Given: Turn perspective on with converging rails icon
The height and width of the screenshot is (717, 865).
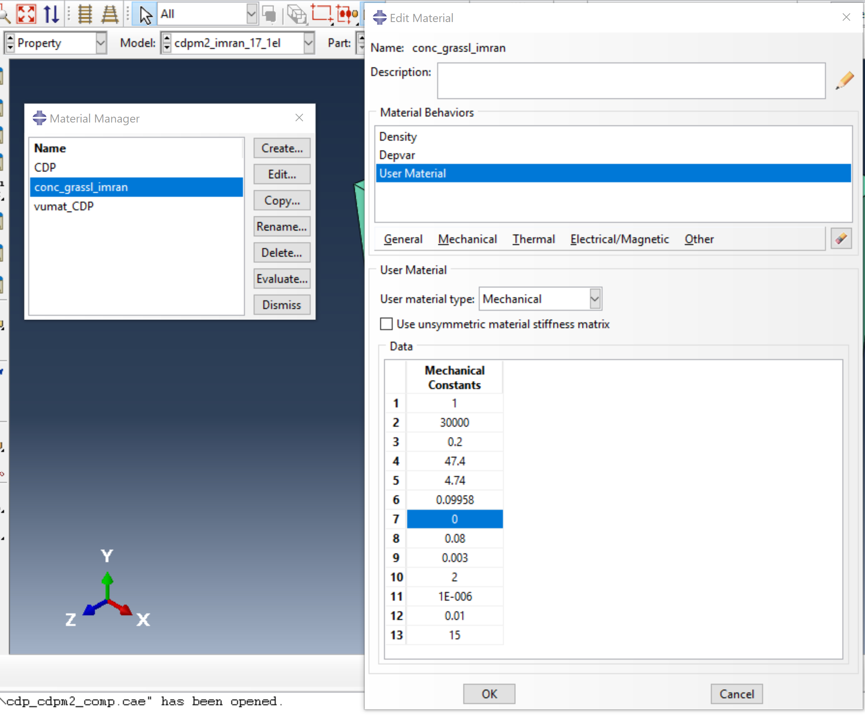Looking at the screenshot, I should pyautogui.click(x=109, y=14).
